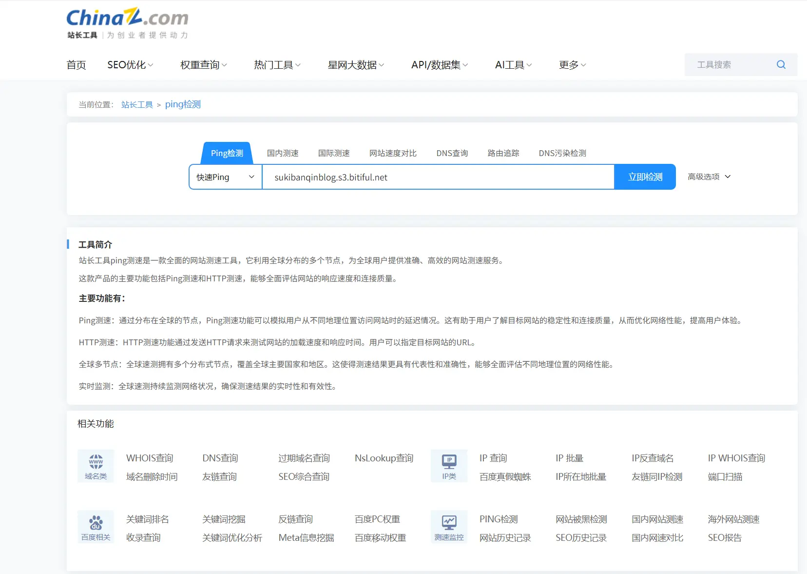Switch to the 国内测速 tab
The width and height of the screenshot is (807, 574).
[x=283, y=153]
